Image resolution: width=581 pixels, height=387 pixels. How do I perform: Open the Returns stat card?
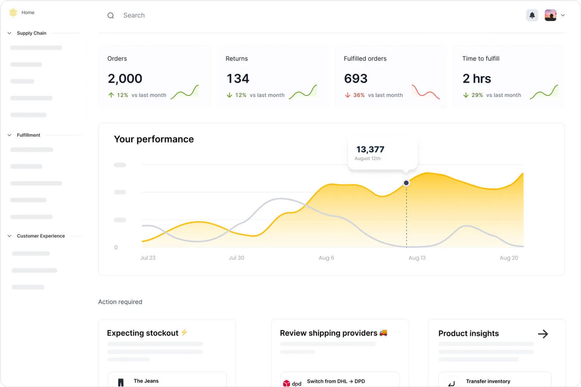pyautogui.click(x=272, y=76)
